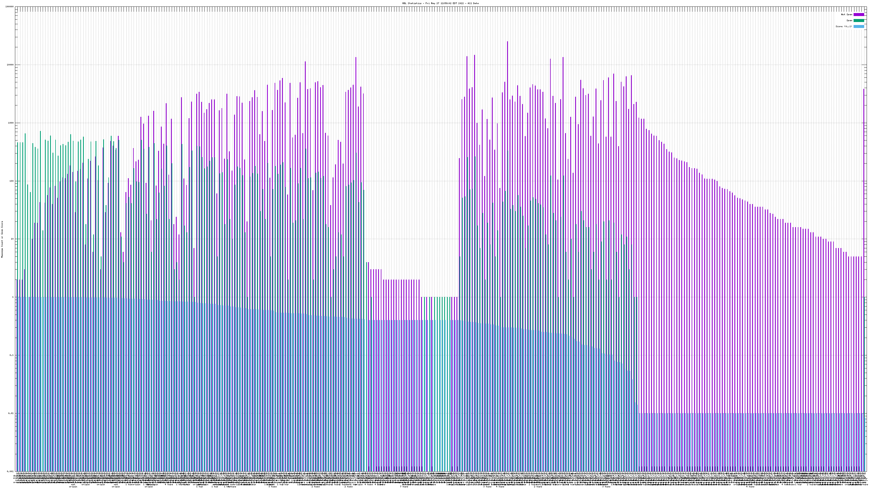Click the 10000 y-axis tick label

[10, 65]
